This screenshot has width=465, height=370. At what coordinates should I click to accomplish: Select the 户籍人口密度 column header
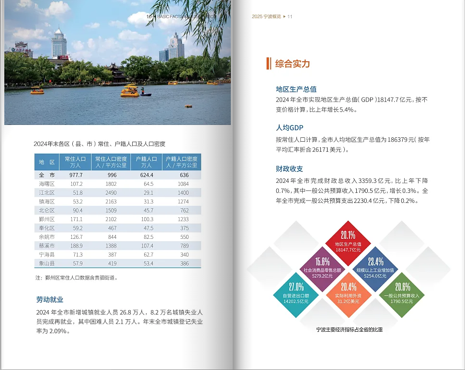pyautogui.click(x=181, y=162)
